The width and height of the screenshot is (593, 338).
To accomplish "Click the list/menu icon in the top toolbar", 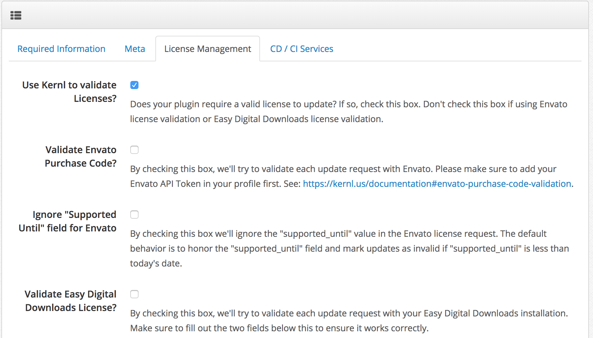I will 16,15.
